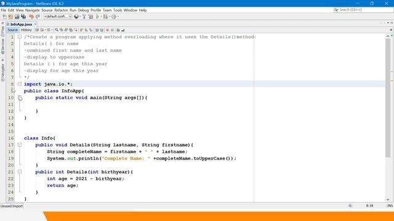The height and width of the screenshot is (221, 394).
Task: Open the Team menu
Action: 107,10
